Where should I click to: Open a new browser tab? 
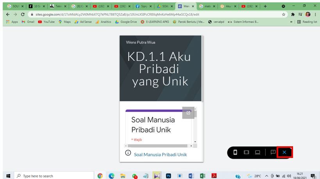point(265,6)
